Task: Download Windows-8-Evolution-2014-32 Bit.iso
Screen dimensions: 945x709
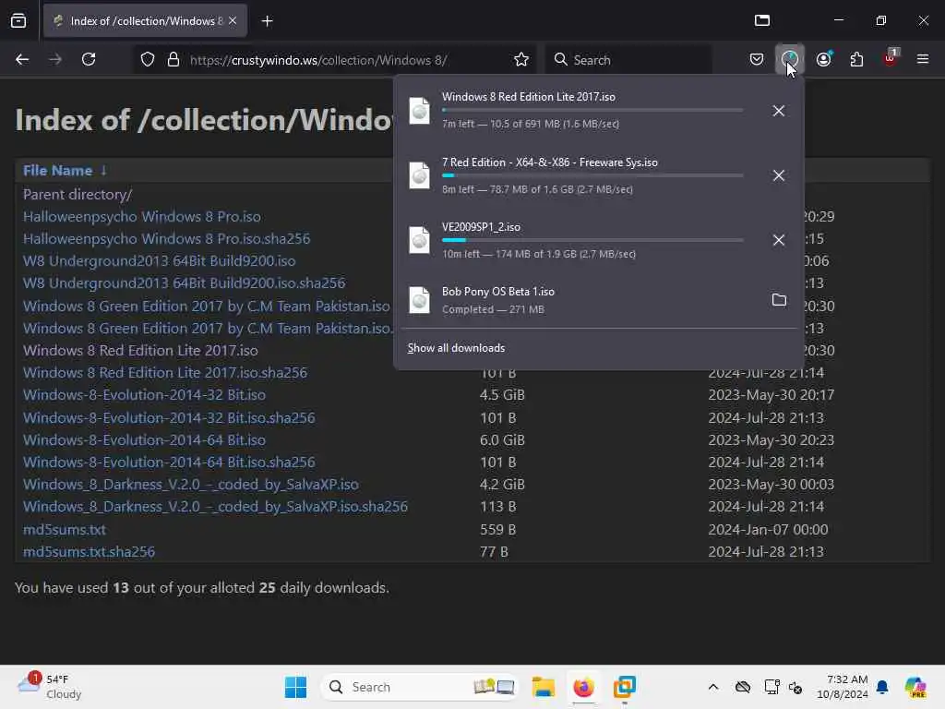Action: tap(144, 395)
